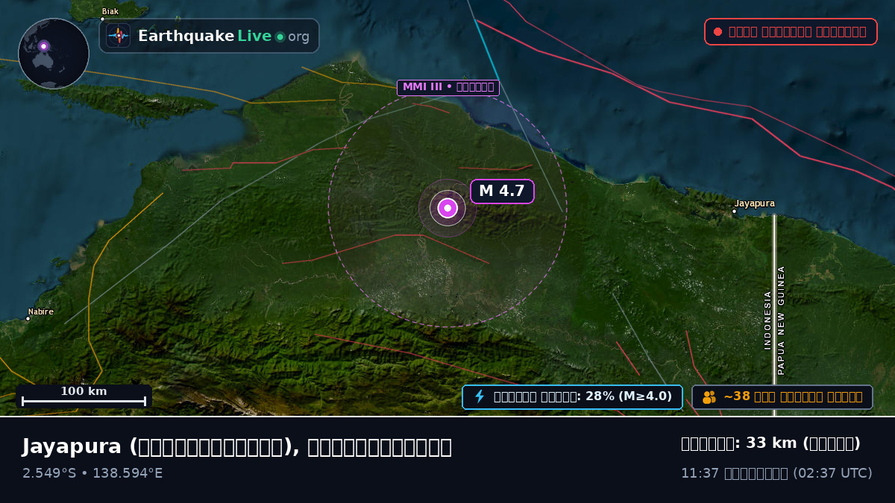Click the "Jayapura" city label on the map

pos(755,203)
